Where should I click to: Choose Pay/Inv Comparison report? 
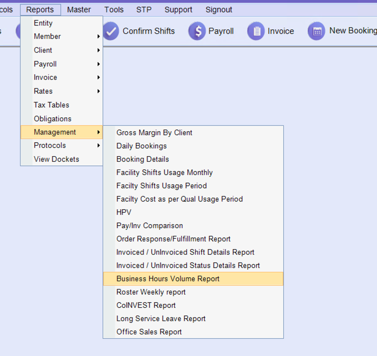[x=149, y=226]
